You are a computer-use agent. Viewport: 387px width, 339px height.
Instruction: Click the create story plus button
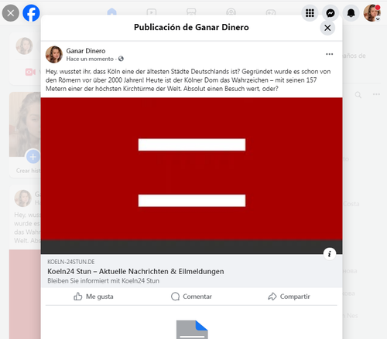pyautogui.click(x=33, y=157)
